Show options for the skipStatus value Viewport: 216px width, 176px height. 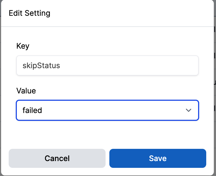107,110
